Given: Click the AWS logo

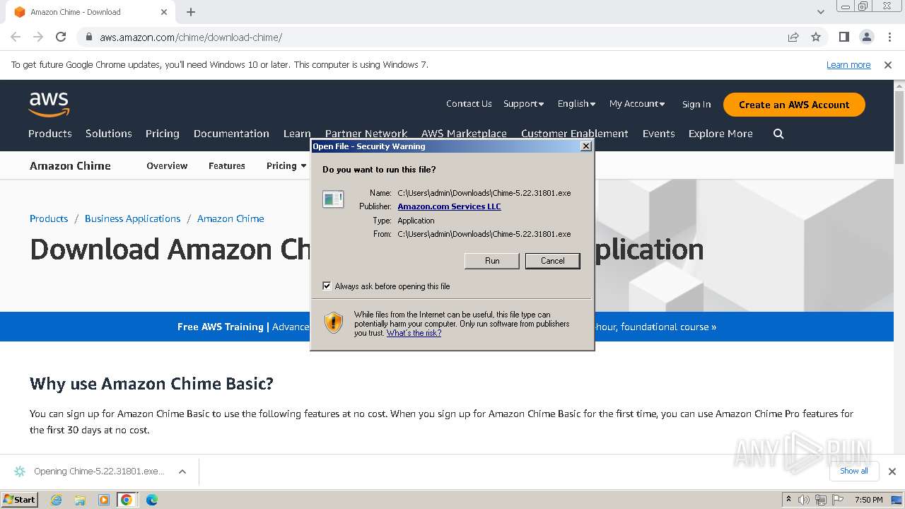Looking at the screenshot, I should (49, 105).
